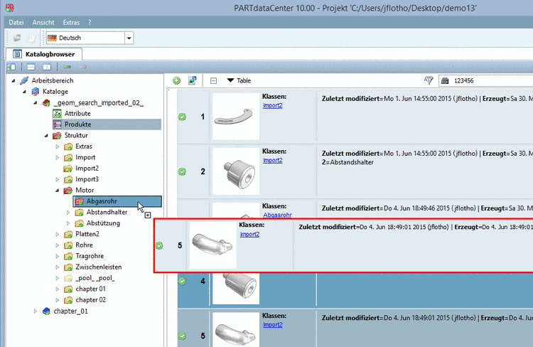Select the Rohre folder
The height and width of the screenshot is (347, 533).
tap(84, 245)
